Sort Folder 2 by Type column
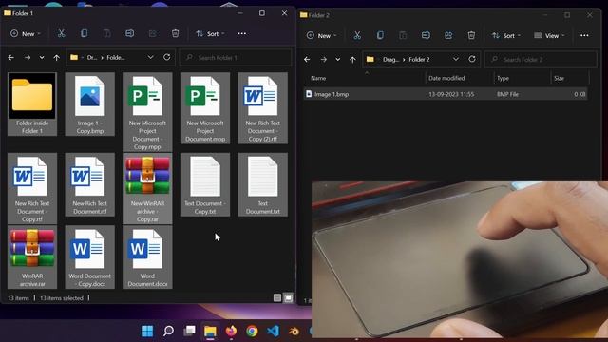The image size is (608, 342). 522,78
